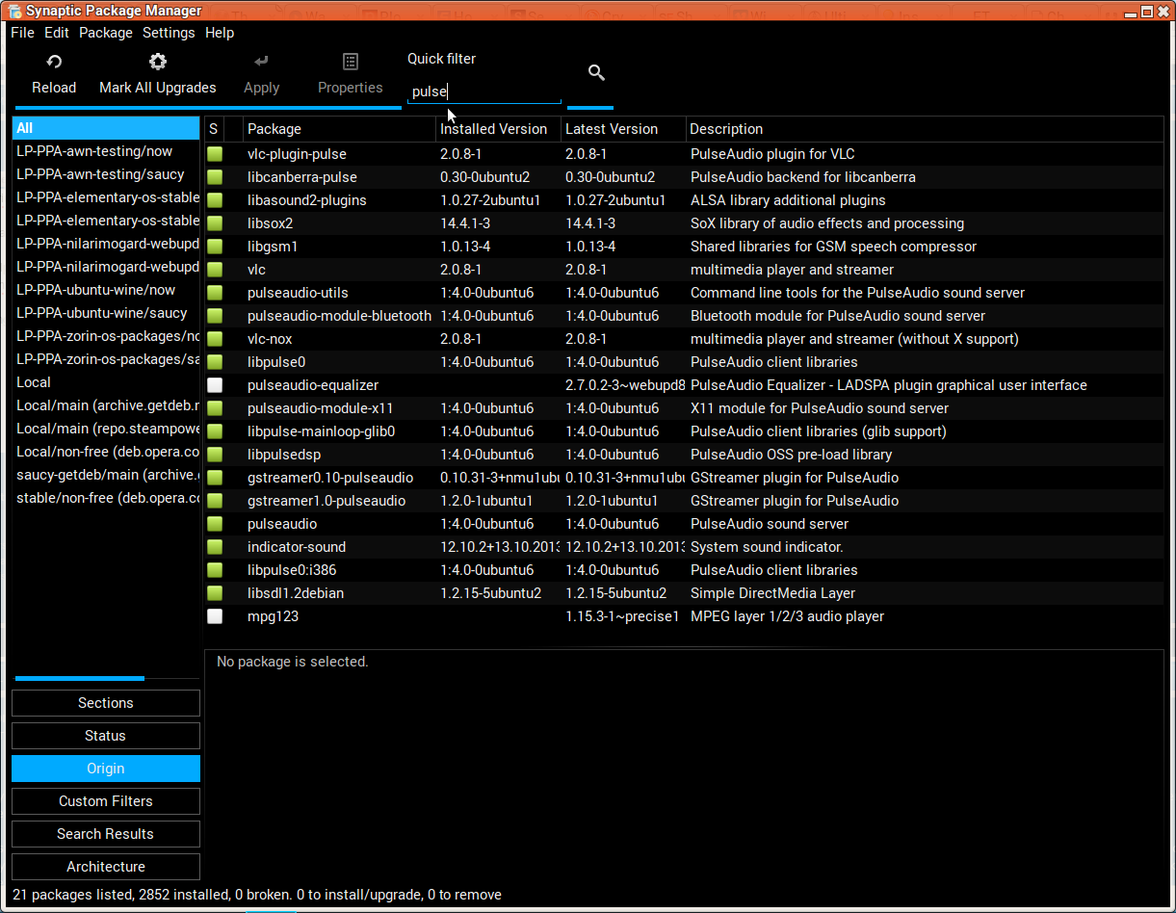Open the Settings menu
This screenshot has width=1176, height=913.
point(169,33)
